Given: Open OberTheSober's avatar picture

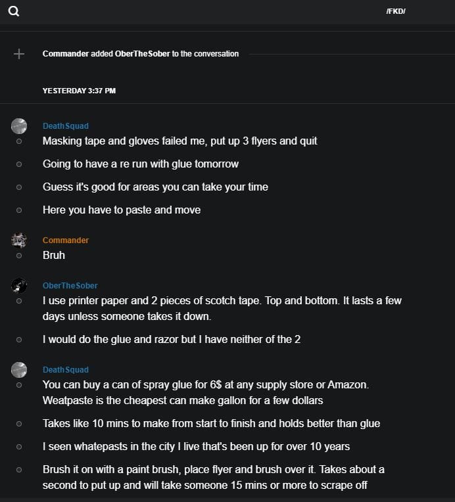Looking at the screenshot, I should [x=19, y=286].
